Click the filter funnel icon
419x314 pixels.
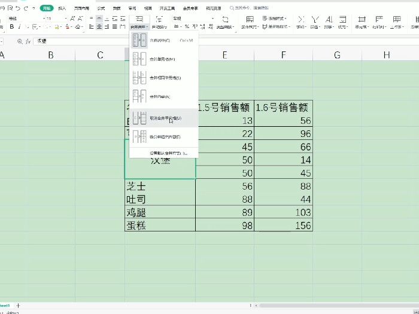(x=315, y=19)
